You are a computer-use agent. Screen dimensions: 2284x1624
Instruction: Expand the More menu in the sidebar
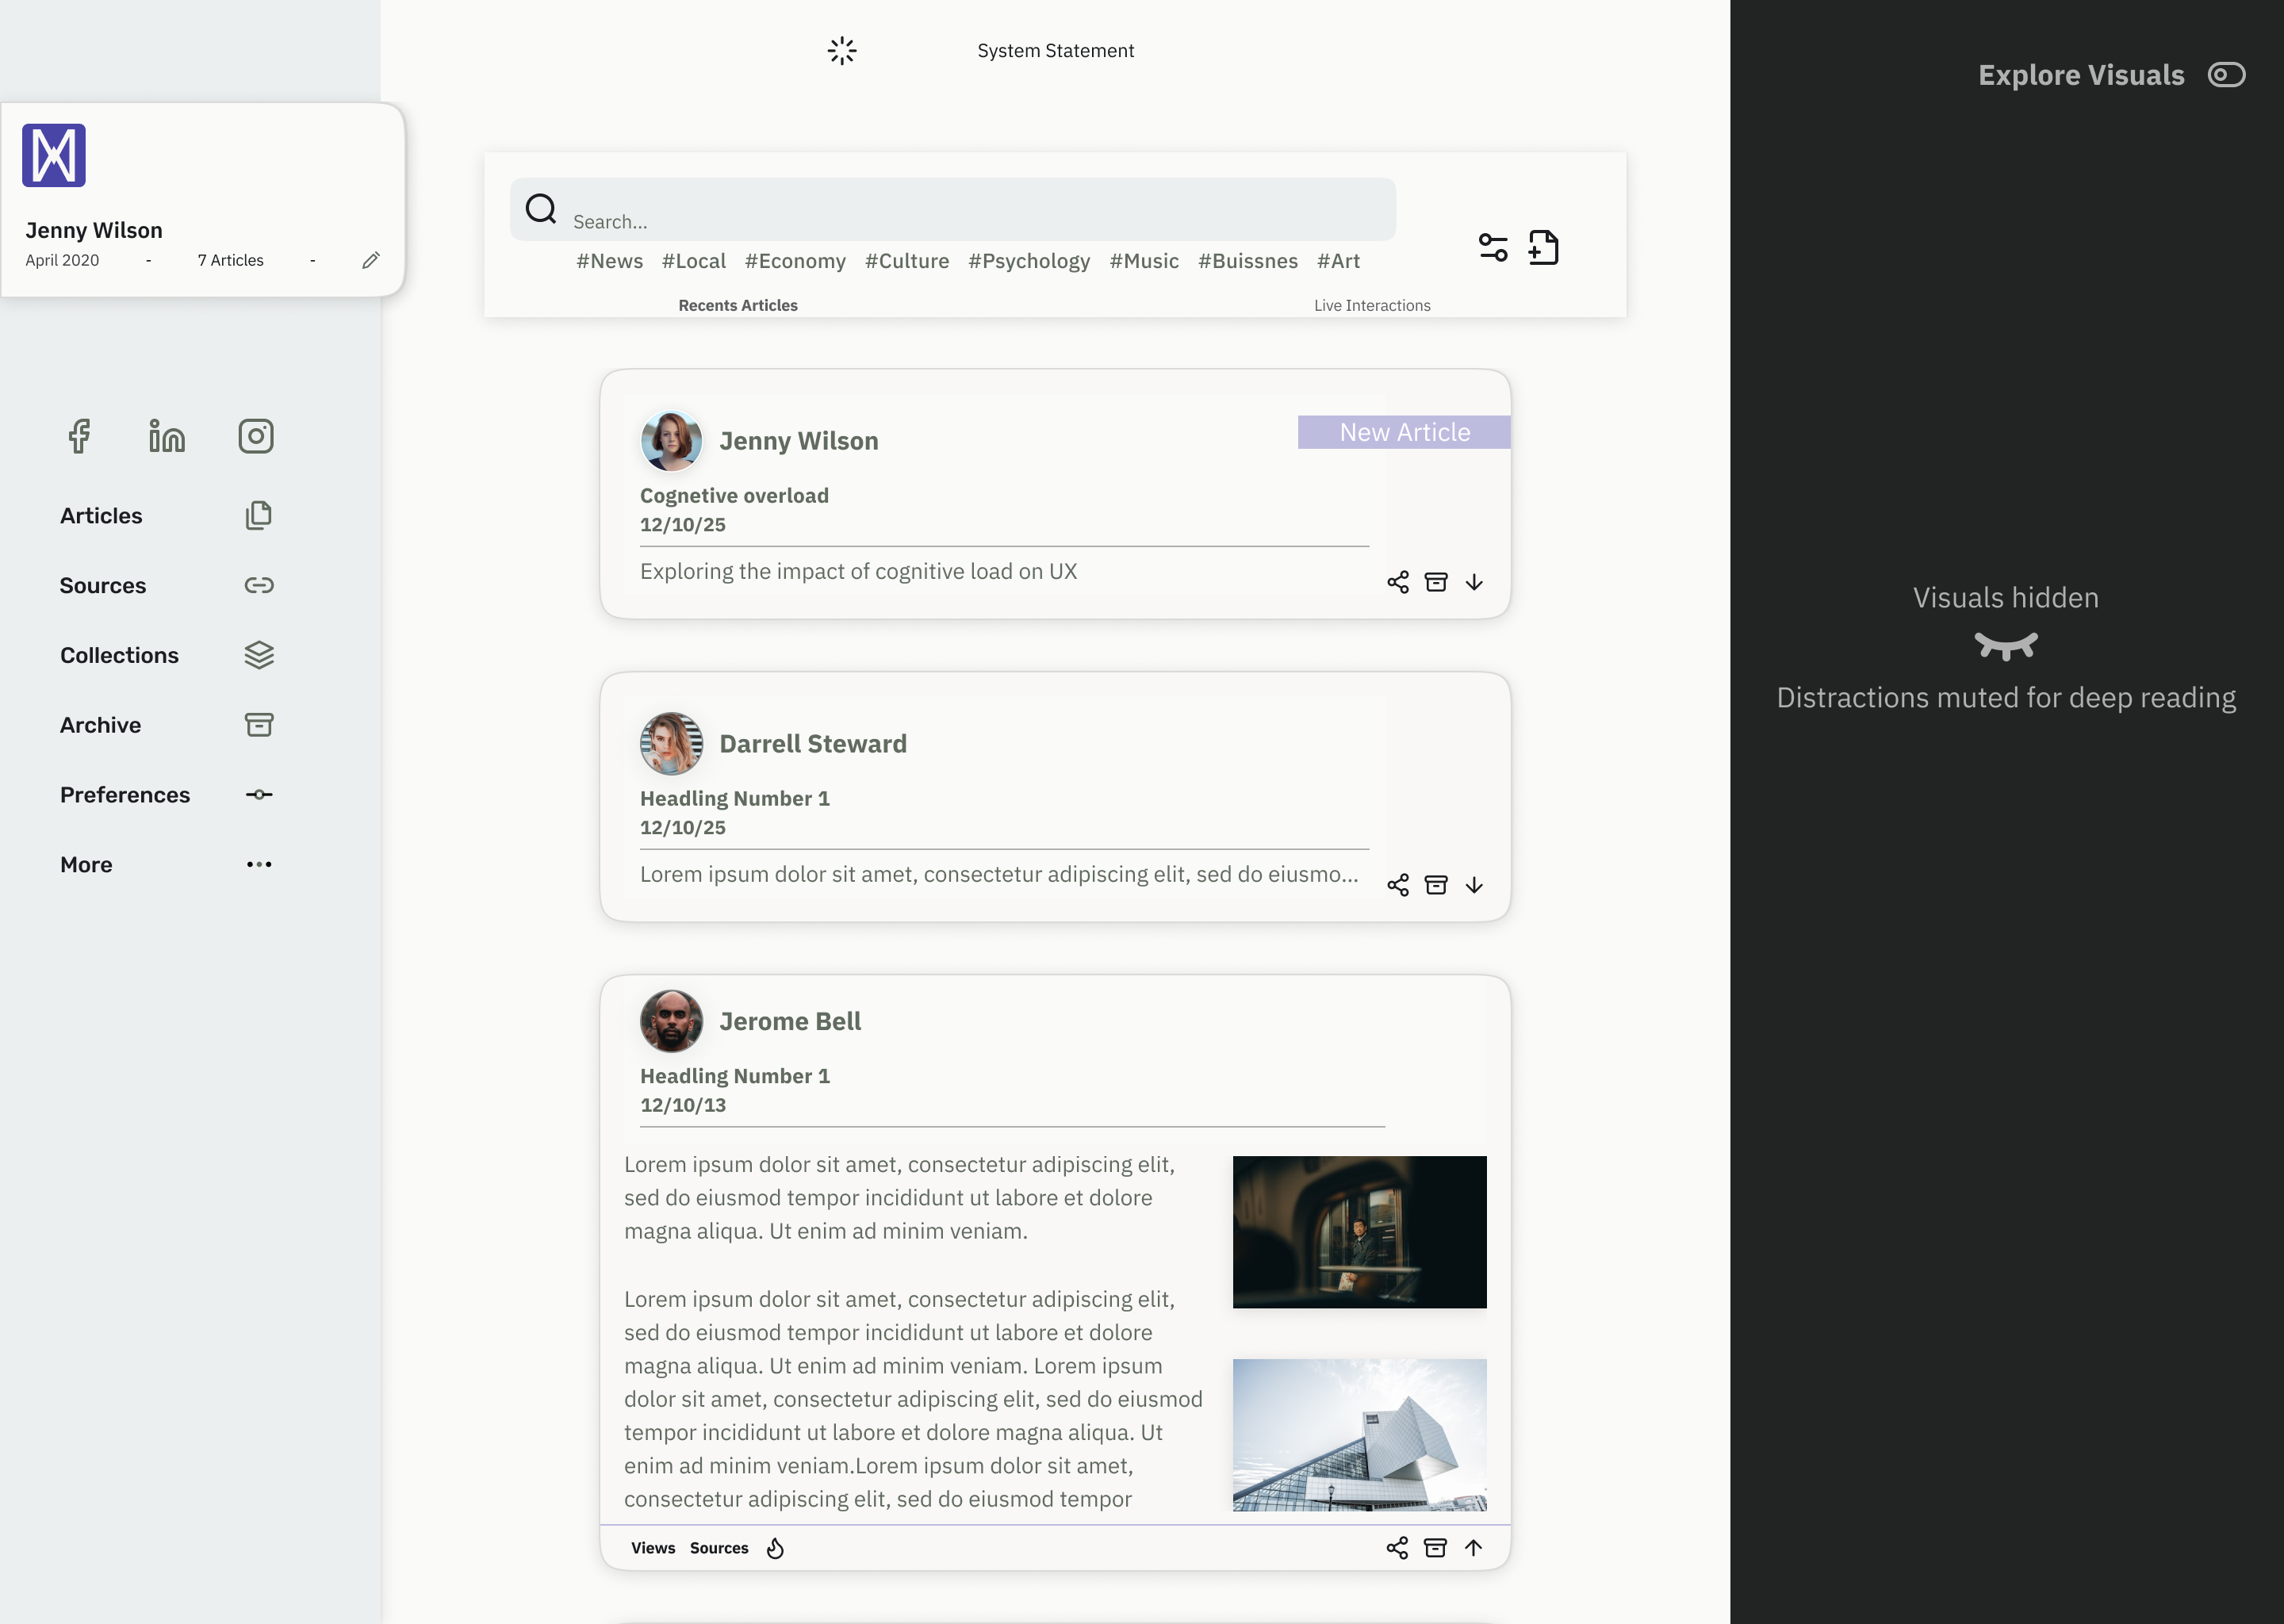(259, 864)
